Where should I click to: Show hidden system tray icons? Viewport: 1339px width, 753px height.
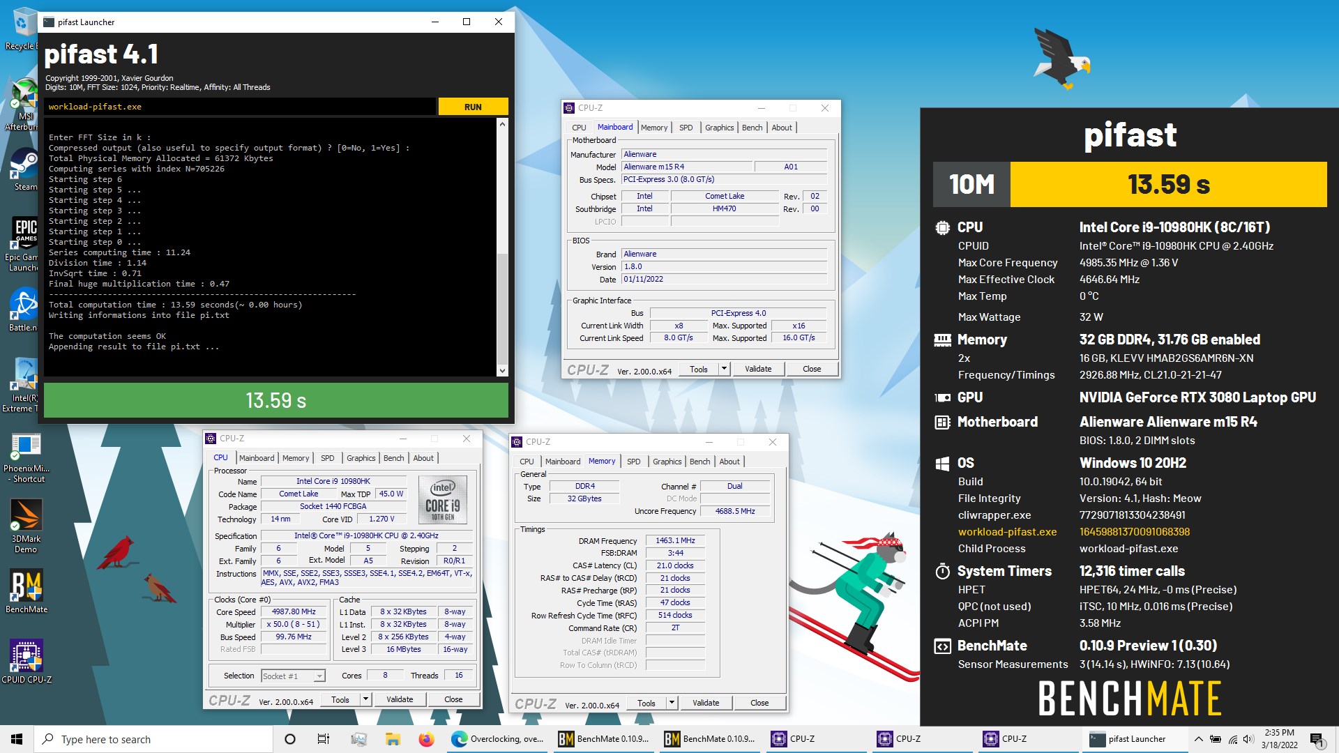click(x=1198, y=739)
